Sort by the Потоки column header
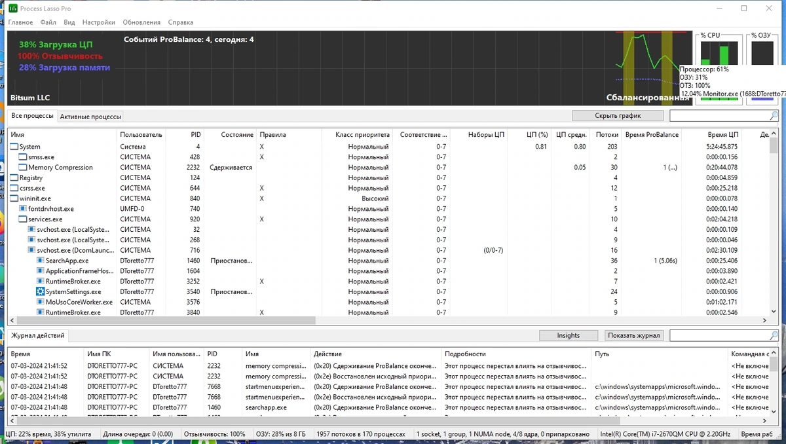The width and height of the screenshot is (786, 444). click(607, 134)
